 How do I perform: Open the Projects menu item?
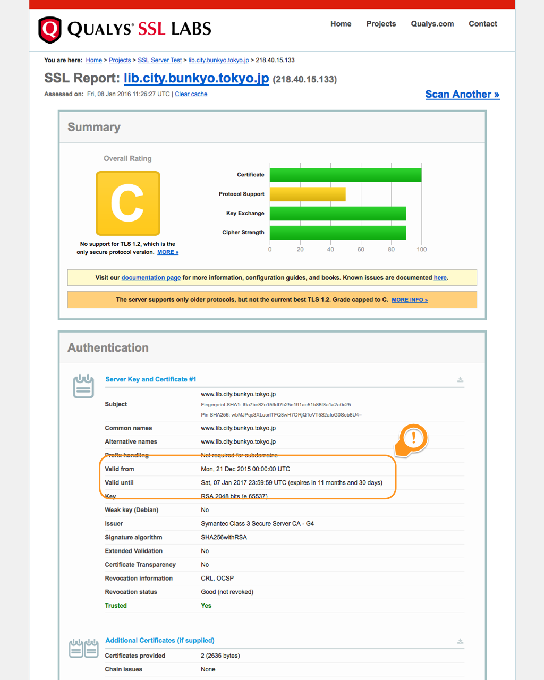[x=381, y=24]
